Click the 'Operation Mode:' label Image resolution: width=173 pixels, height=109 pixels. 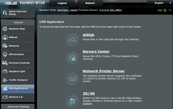[x=48, y=10]
